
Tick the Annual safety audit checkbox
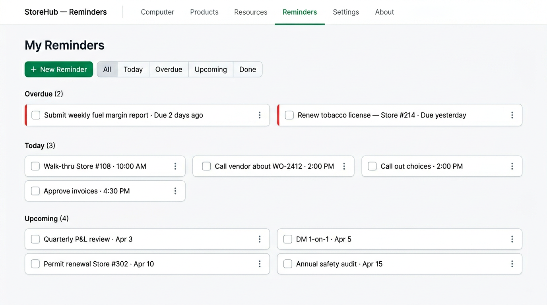click(288, 264)
